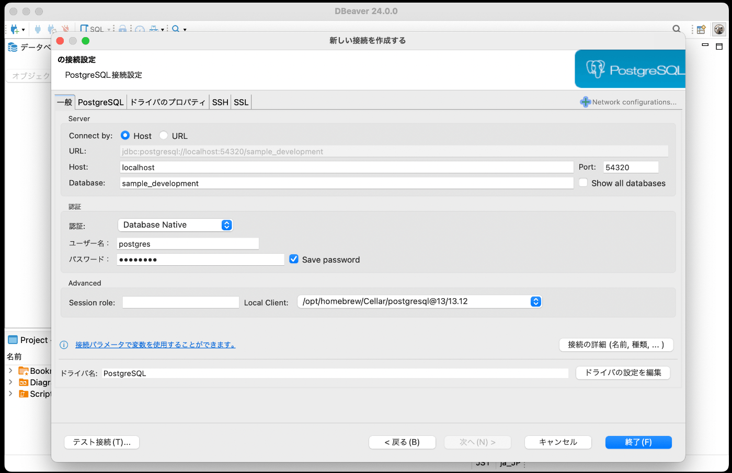
Task: Click the Project panel icon
Action: 13,340
